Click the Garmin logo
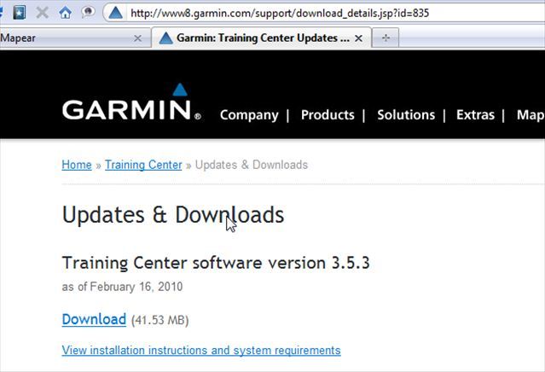Viewport: 545px width, 372px height. [131, 102]
